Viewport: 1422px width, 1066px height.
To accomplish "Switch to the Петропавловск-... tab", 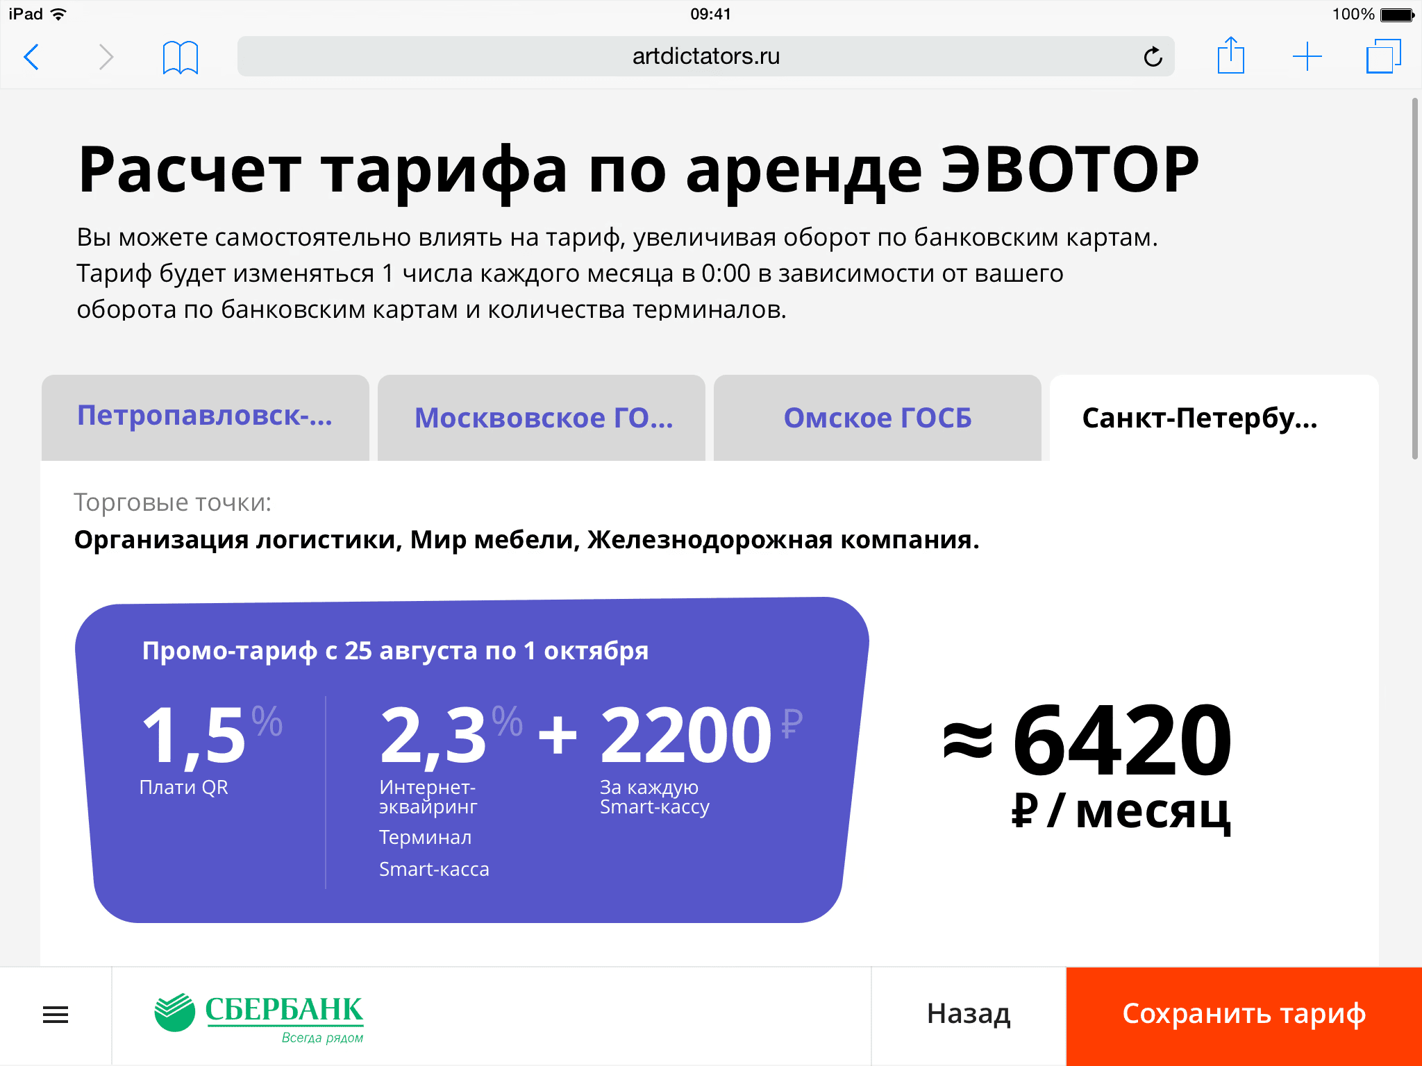I will (206, 417).
